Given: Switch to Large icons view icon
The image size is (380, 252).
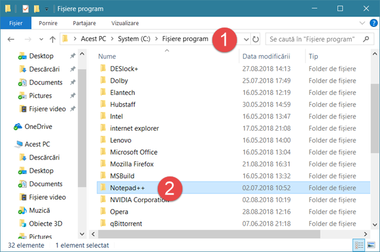Looking at the screenshot, I should pyautogui.click(x=371, y=245).
